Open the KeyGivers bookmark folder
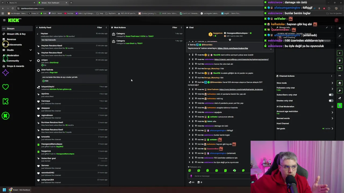This screenshot has height=193, width=344. click(x=110, y=13)
